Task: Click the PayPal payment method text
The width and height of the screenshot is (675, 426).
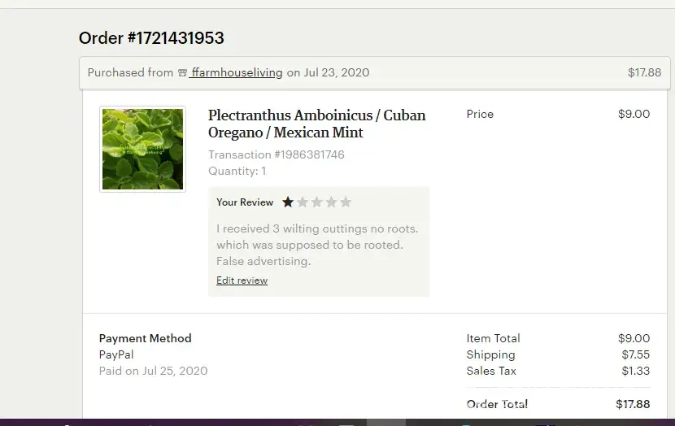Action: coord(116,354)
